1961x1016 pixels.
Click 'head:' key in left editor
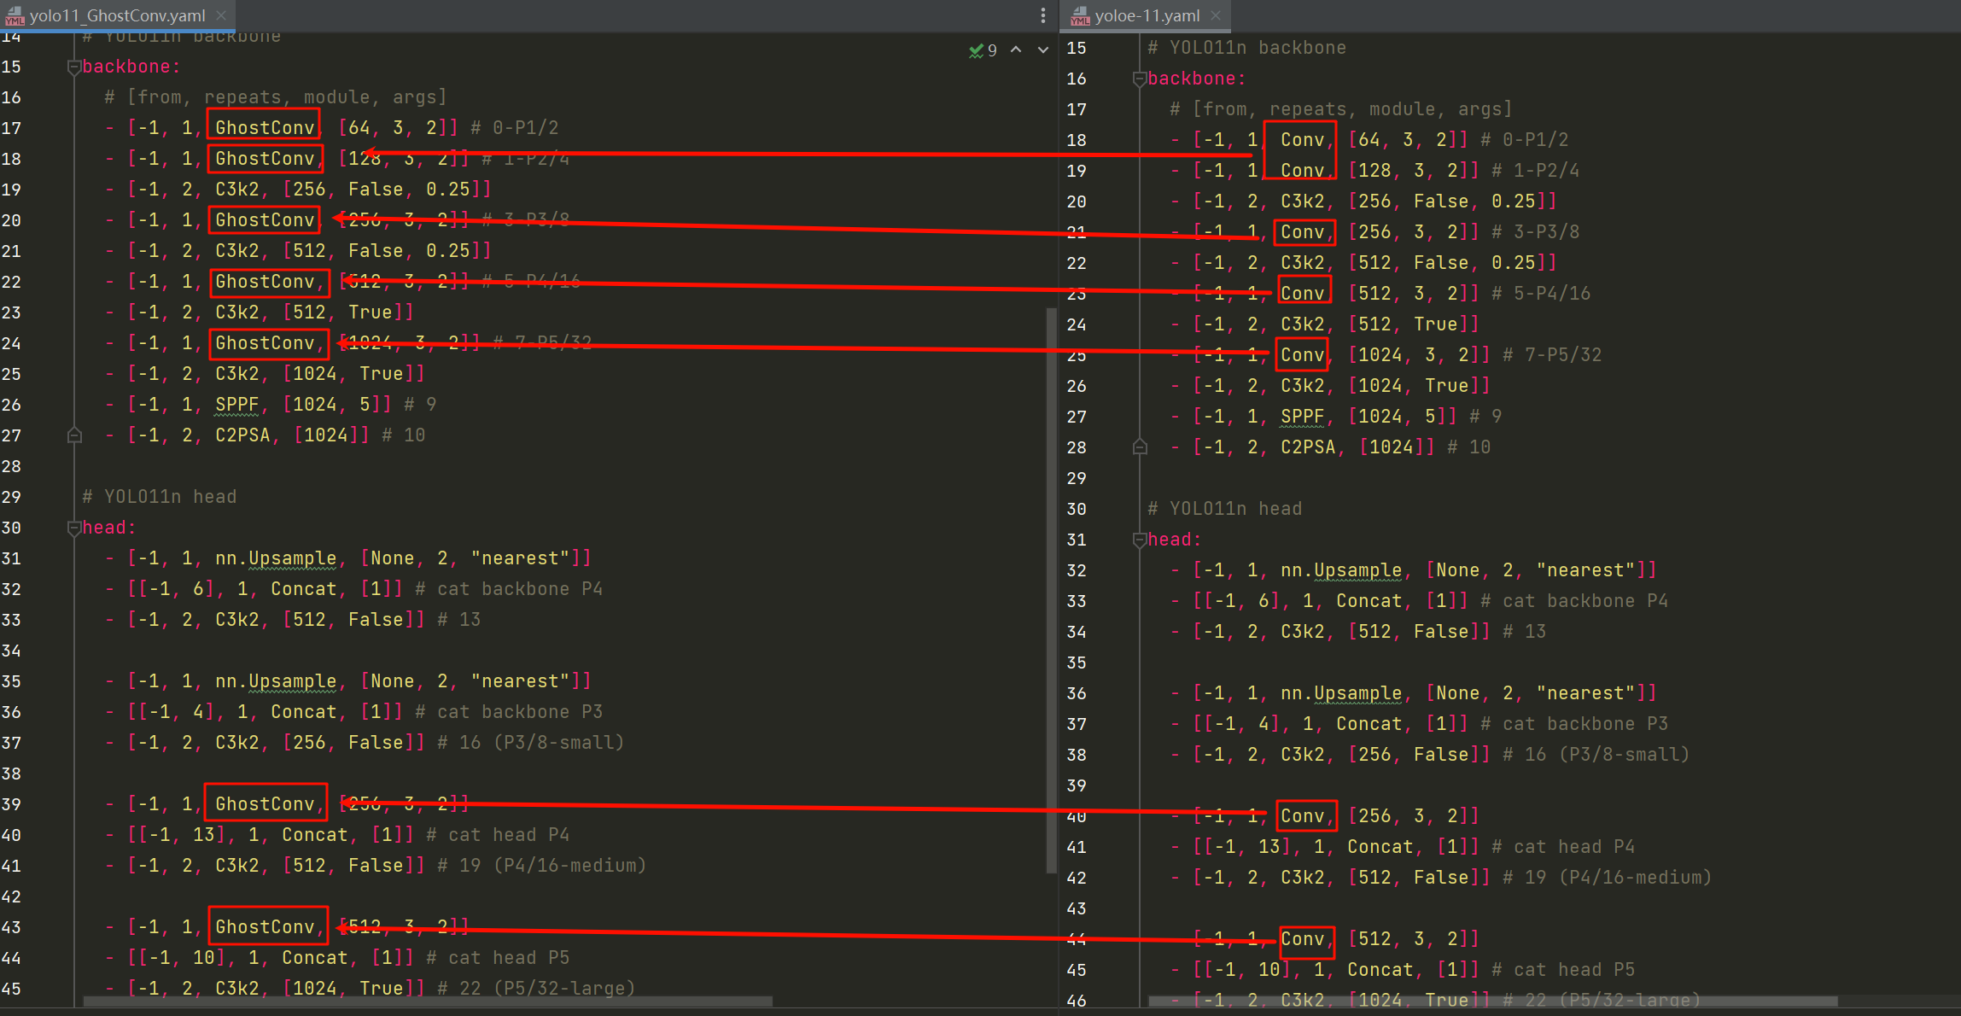coord(109,528)
